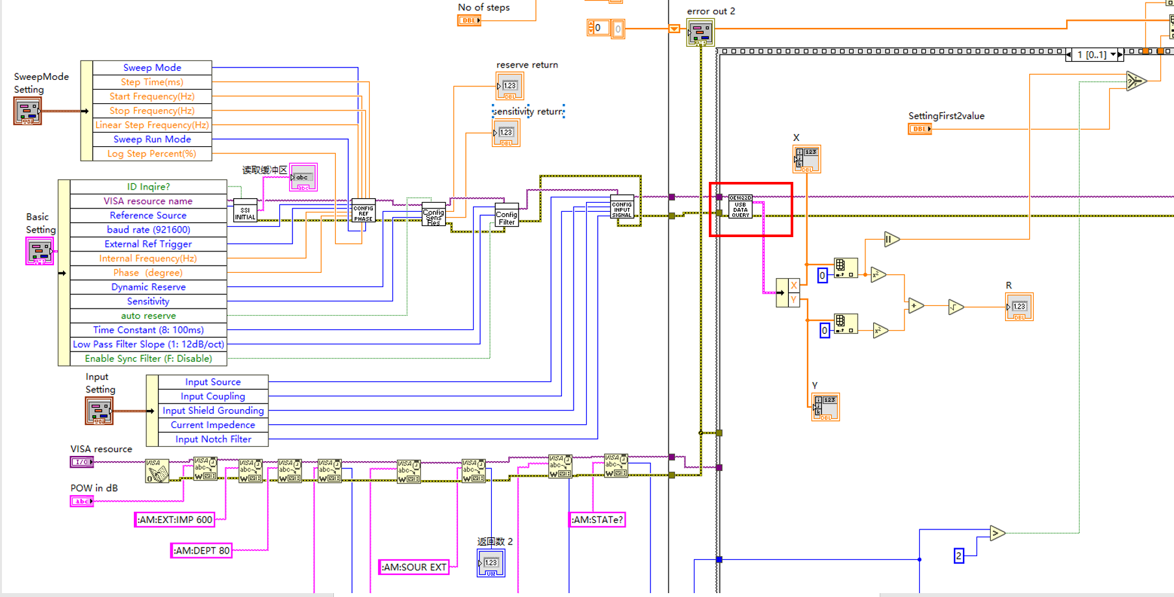This screenshot has height=597, width=1174.
Task: Click the add function node
Action: (x=915, y=305)
